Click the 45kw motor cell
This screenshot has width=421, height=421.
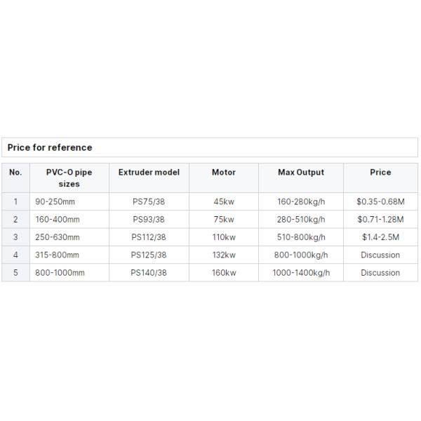click(223, 201)
